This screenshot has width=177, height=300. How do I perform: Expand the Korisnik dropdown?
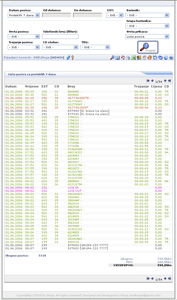(x=147, y=15)
